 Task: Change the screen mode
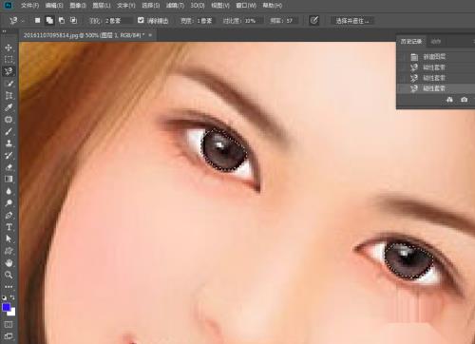pyautogui.click(x=9, y=336)
